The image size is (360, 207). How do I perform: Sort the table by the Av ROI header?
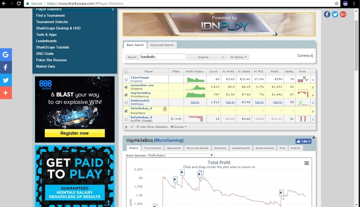coord(258,71)
